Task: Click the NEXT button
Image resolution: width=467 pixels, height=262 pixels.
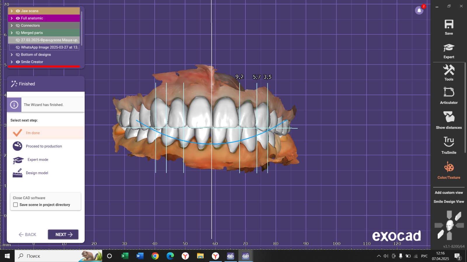Action: pyautogui.click(x=63, y=234)
